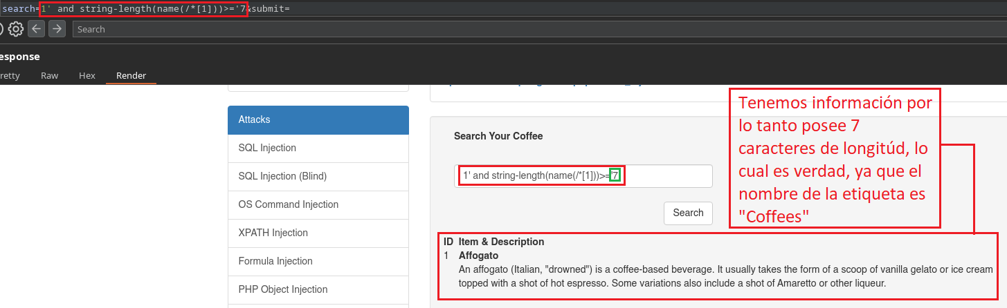The image size is (1007, 308).
Task: Click the Affogato item title
Action: 478,256
